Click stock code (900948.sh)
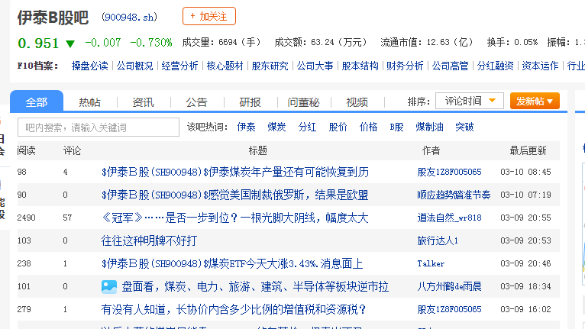The width and height of the screenshot is (585, 329). click(x=130, y=17)
